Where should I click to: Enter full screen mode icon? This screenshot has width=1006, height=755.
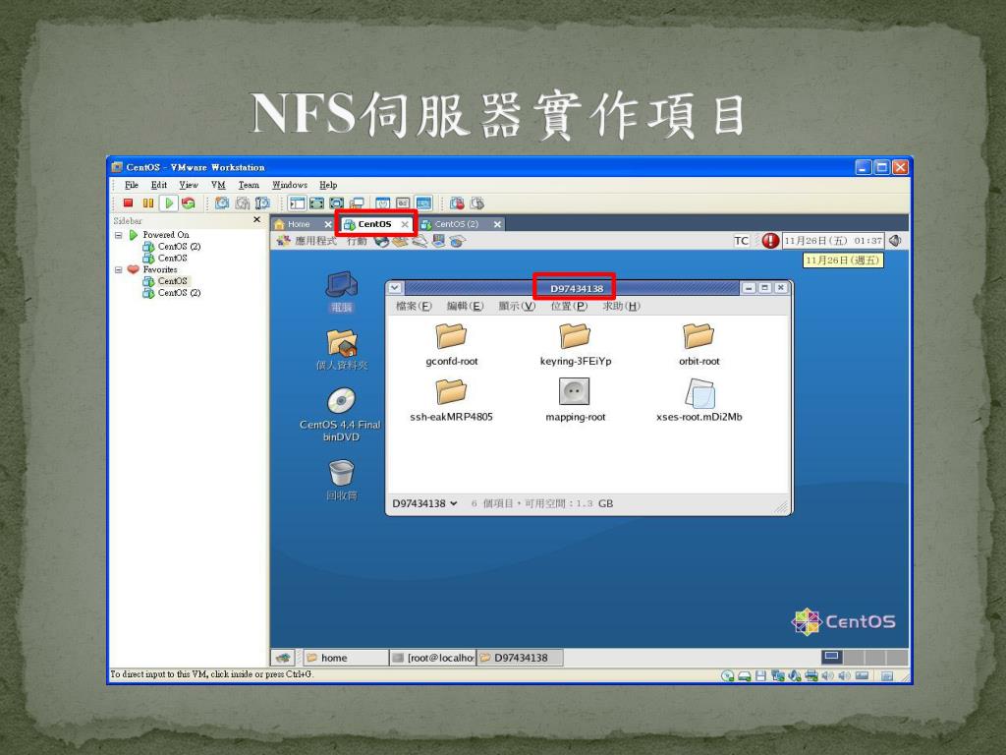(336, 203)
